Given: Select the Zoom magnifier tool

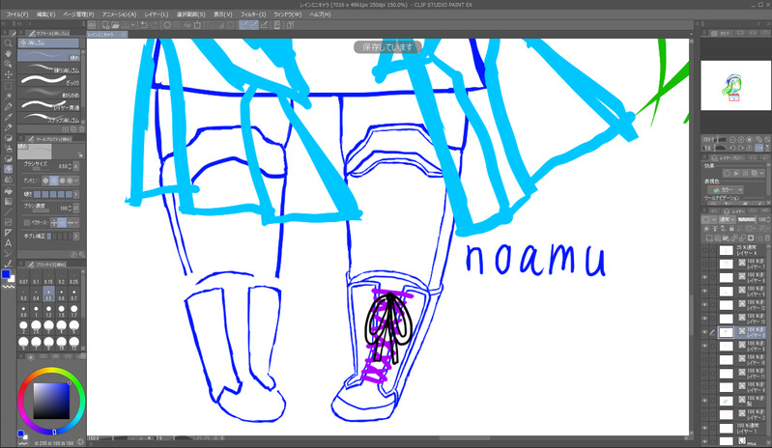Looking at the screenshot, I should [8, 43].
